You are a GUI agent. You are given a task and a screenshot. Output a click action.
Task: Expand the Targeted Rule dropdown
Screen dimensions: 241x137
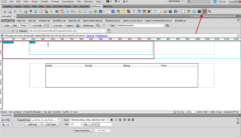tap(58, 120)
